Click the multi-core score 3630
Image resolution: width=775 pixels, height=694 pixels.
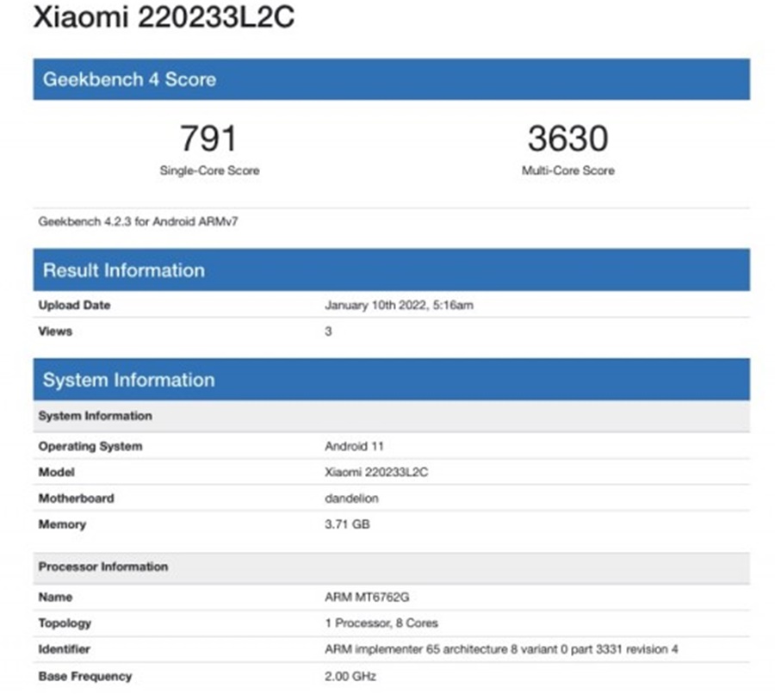point(568,138)
